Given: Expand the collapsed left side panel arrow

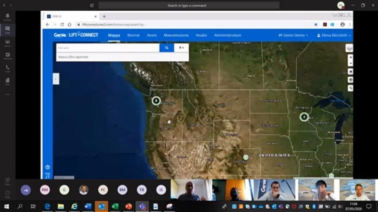Looking at the screenshot, I should 56,79.
